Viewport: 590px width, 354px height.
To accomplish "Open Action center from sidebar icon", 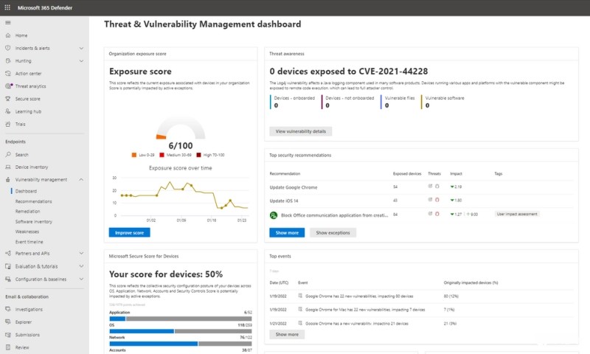I will tap(8, 73).
